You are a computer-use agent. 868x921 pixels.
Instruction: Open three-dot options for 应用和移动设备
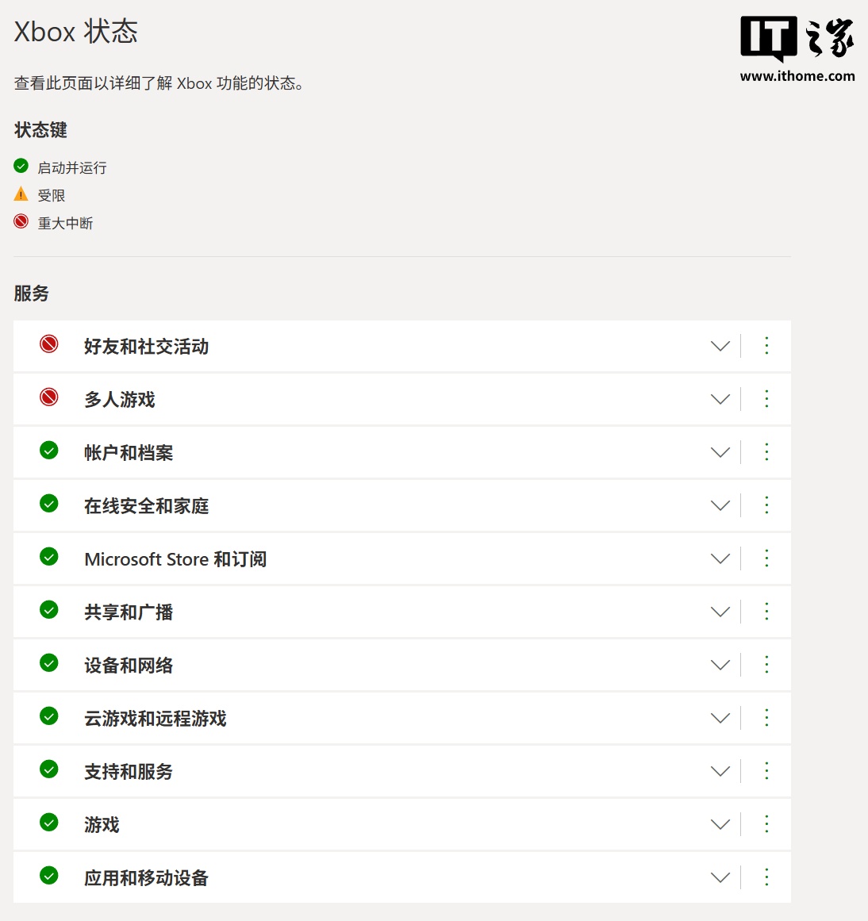tap(766, 877)
